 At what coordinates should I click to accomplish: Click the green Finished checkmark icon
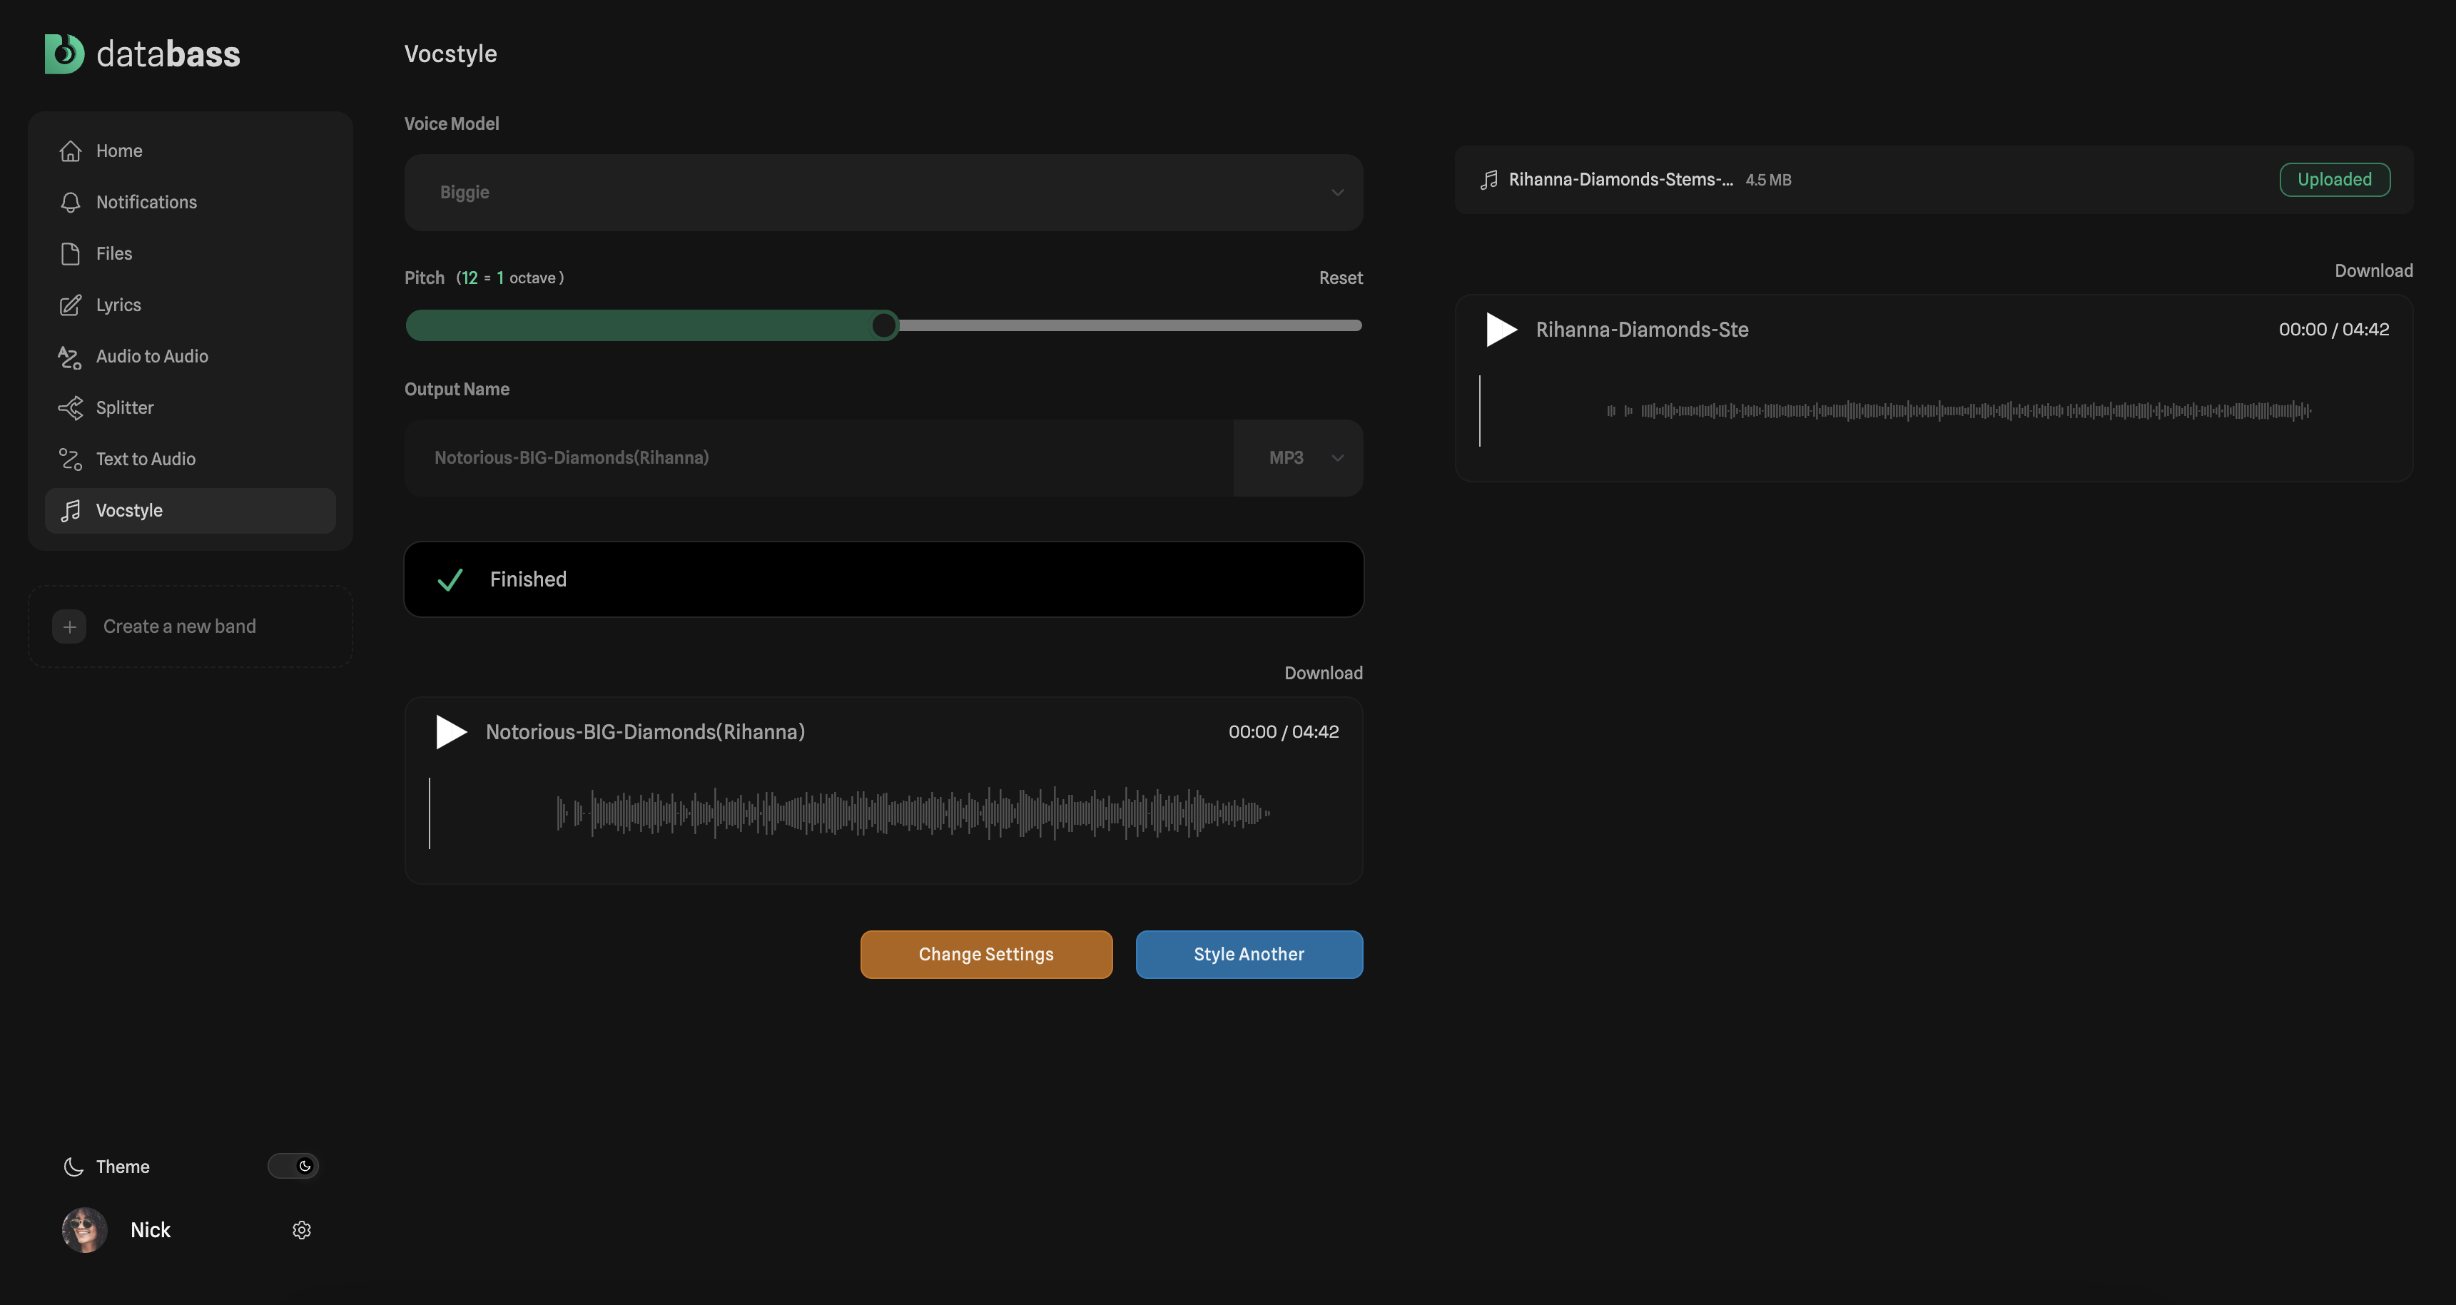point(450,579)
